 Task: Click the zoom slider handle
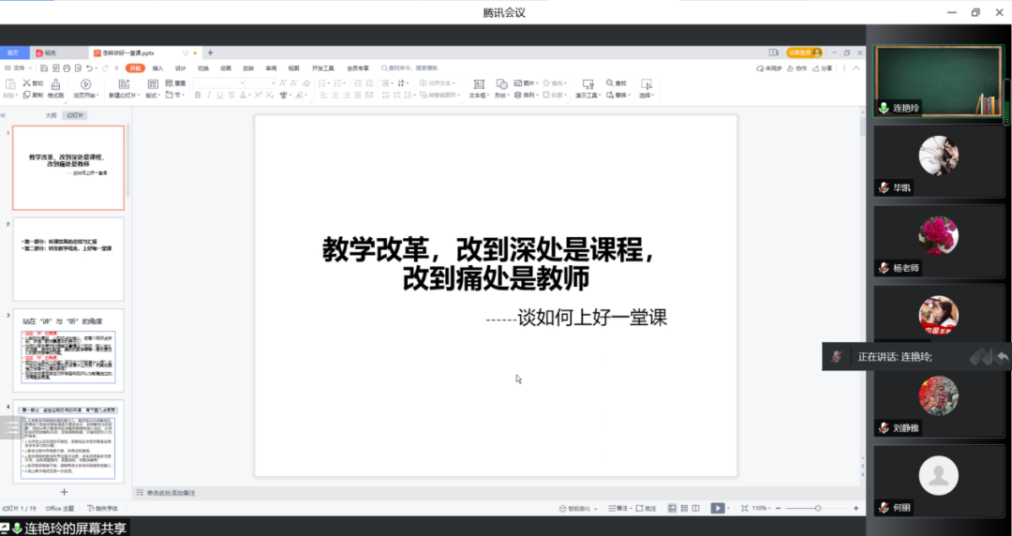coord(818,509)
